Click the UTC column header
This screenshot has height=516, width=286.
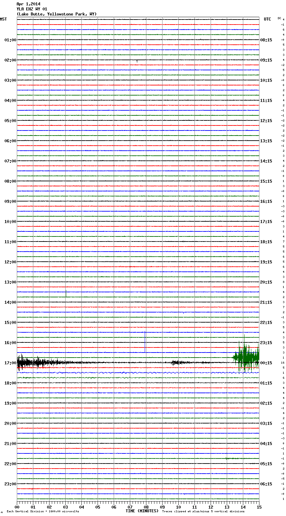pyautogui.click(x=267, y=19)
